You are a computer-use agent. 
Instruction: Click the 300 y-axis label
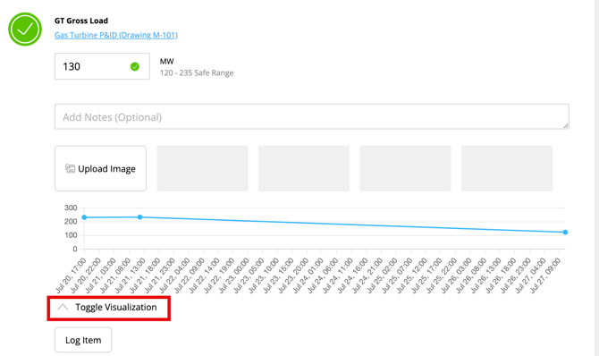click(71, 208)
